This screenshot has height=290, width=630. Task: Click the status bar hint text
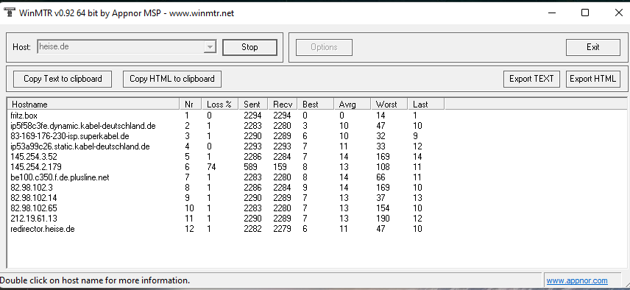95,280
